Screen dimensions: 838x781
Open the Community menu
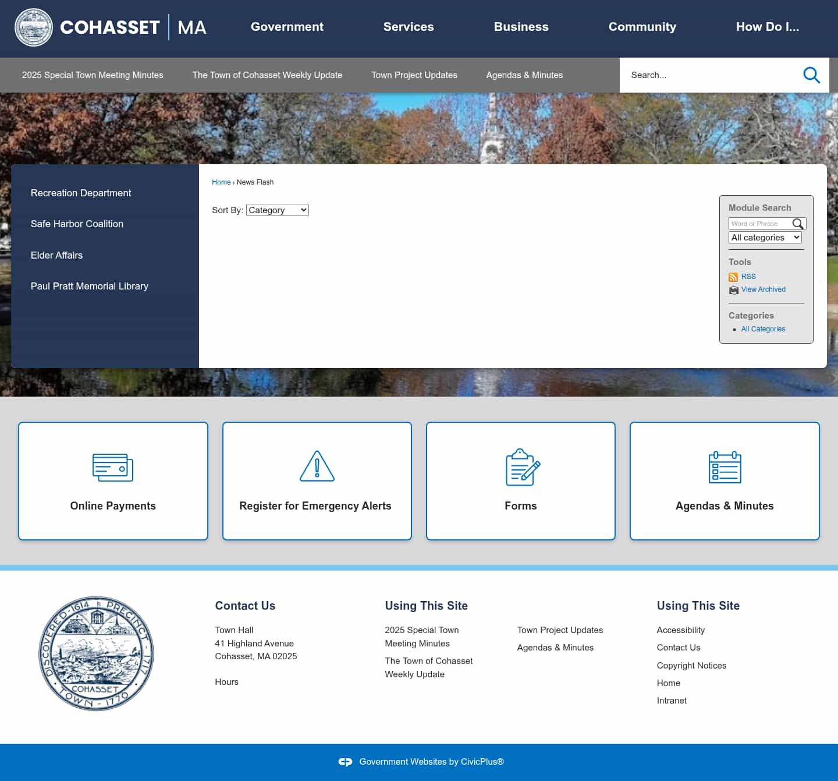tap(642, 27)
